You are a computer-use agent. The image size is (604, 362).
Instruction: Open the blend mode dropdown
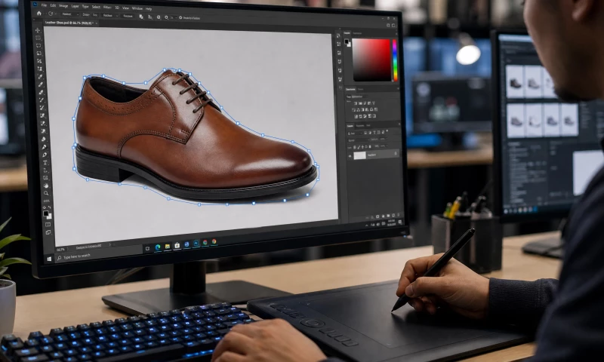point(359,140)
